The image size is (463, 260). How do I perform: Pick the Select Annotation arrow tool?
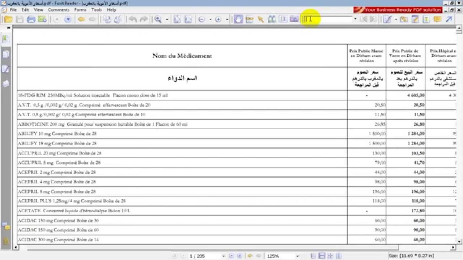coord(260,19)
